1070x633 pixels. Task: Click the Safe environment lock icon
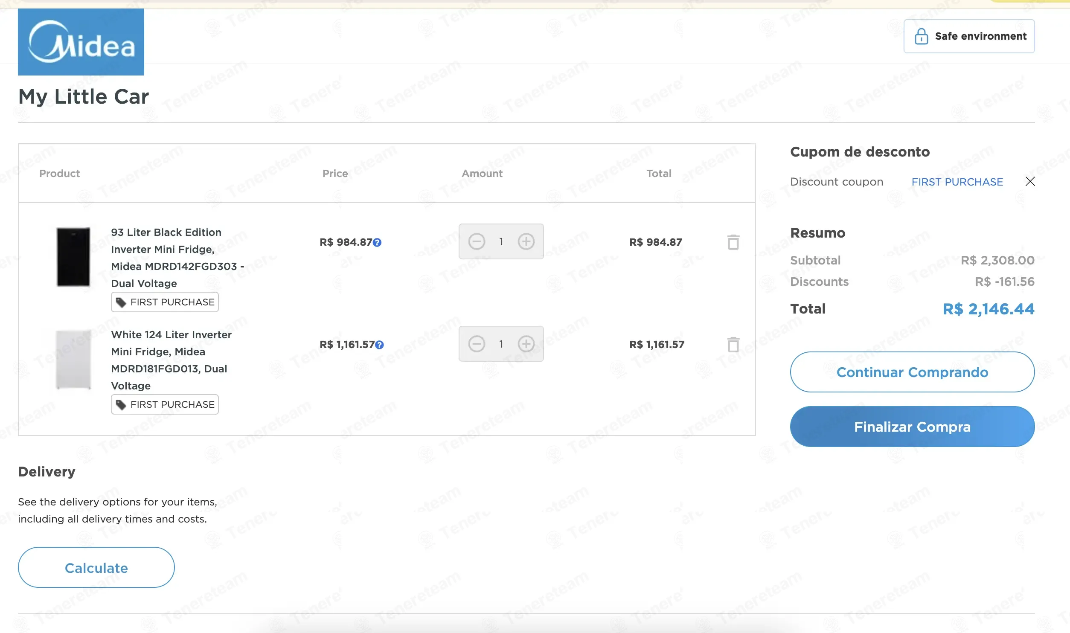(x=921, y=36)
